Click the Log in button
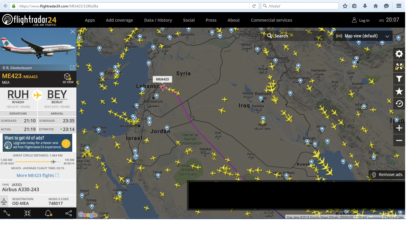406x228 pixels. pos(361,20)
